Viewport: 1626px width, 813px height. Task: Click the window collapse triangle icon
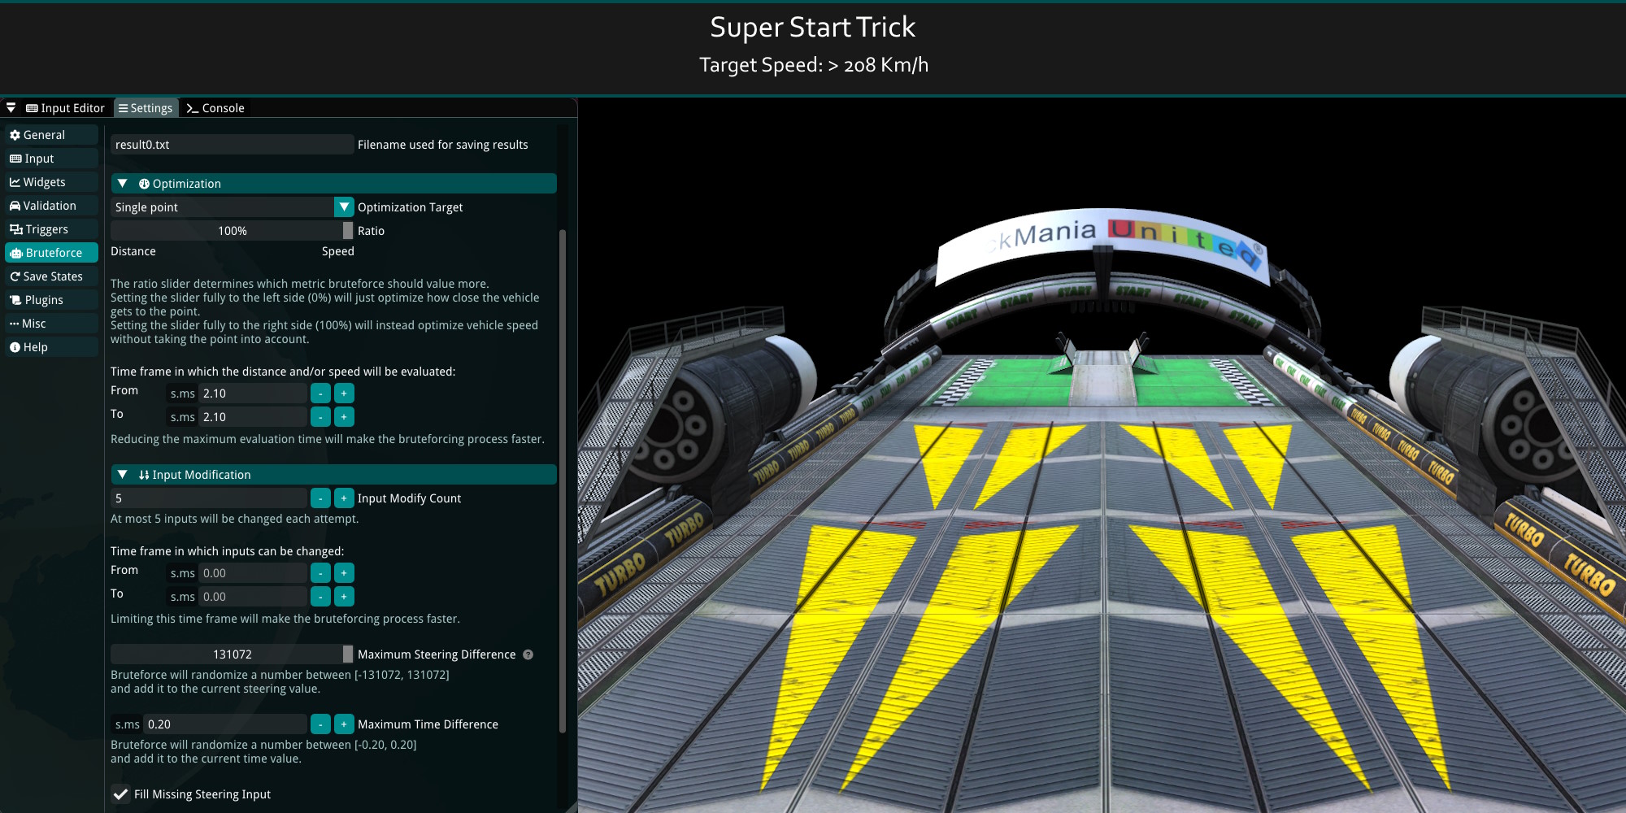[11, 107]
